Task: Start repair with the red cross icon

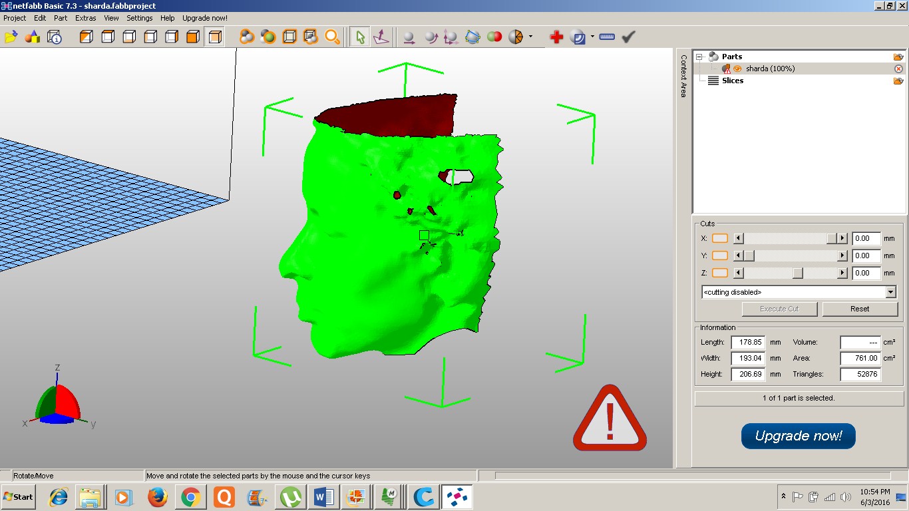Action: pyautogui.click(x=556, y=37)
